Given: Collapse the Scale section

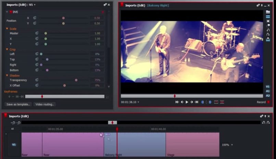Looking at the screenshot, I should click(7, 29).
